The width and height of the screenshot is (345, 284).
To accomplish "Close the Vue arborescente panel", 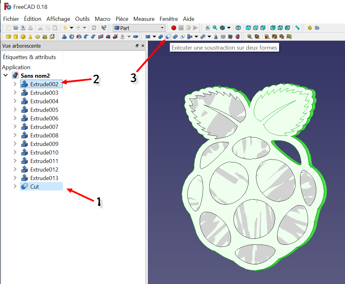I will [143, 46].
